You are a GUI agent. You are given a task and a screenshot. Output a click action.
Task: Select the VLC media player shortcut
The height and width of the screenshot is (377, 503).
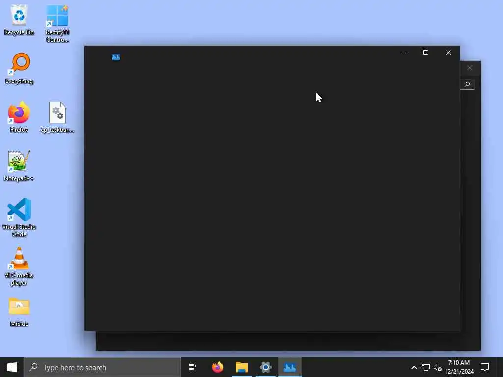coord(19,266)
